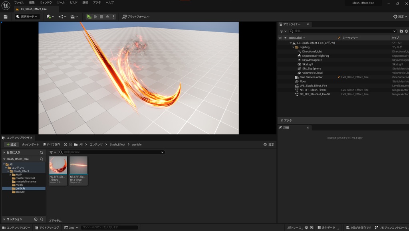Go forward in Content Browser history
The width and height of the screenshot is (409, 231).
pos(70,144)
